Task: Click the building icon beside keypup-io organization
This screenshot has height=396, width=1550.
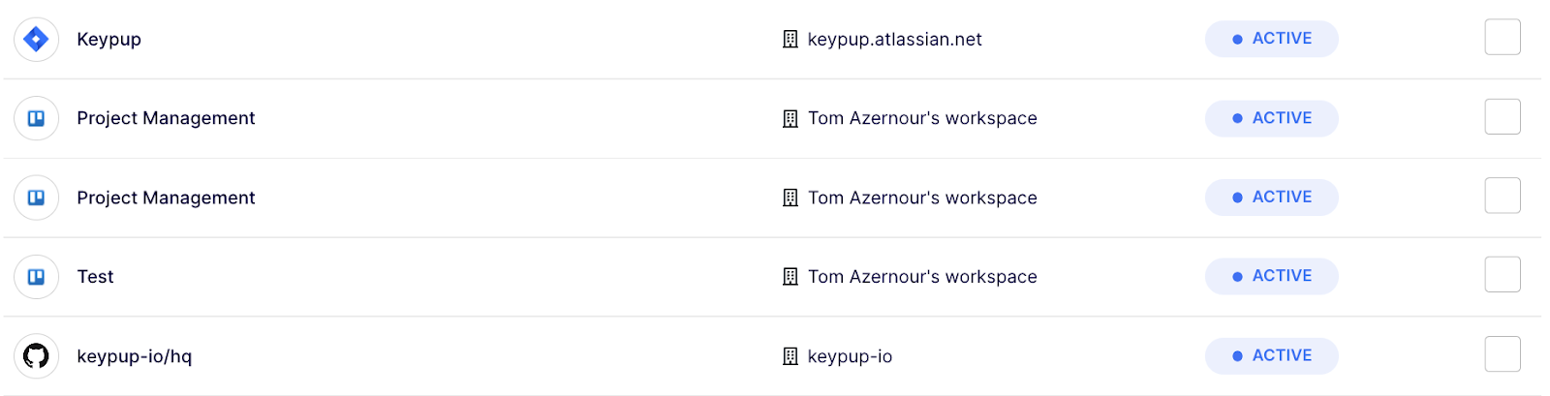Action: click(x=790, y=356)
